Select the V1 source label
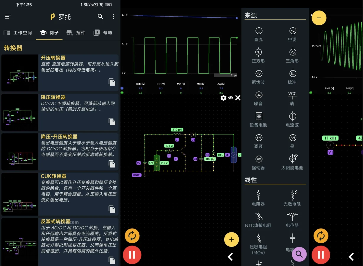 (331, 152)
